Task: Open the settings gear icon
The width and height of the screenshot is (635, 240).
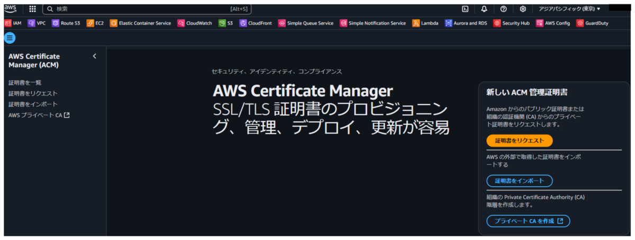Action: [x=523, y=9]
